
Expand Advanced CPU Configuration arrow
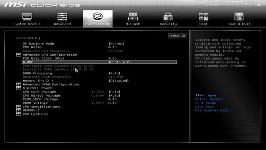pos(18,55)
